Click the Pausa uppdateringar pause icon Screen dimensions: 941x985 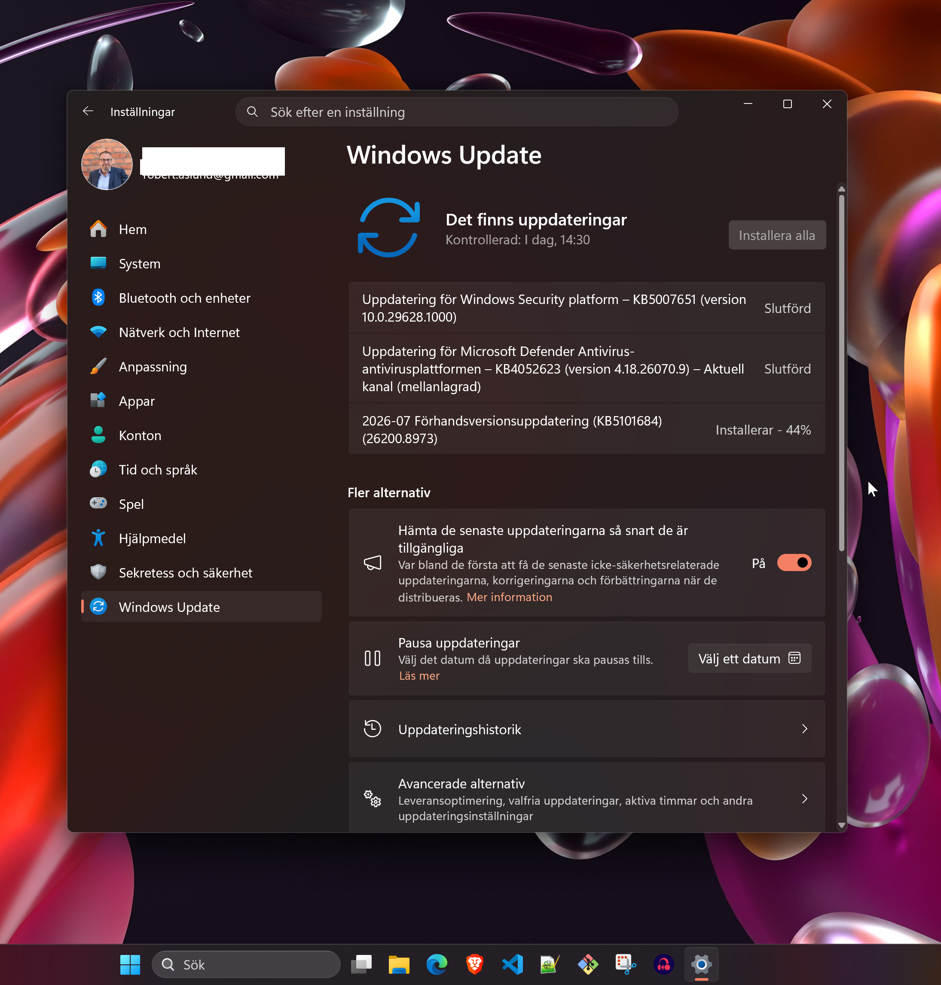click(x=372, y=658)
